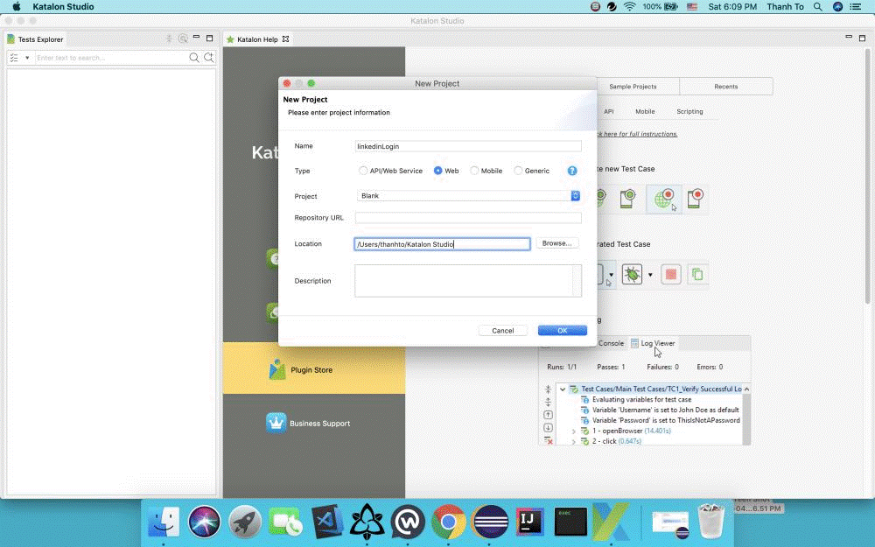Viewport: 875px width, 547px height.
Task: Open Launchpad rocket icon in dock
Action: click(x=244, y=522)
